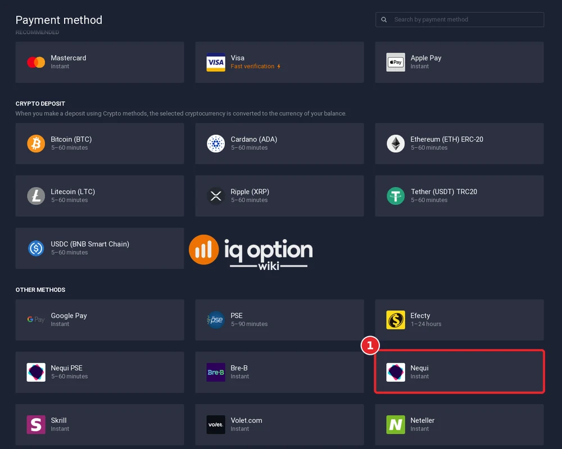The image size is (562, 449).
Task: Click the green Tether USDT icon
Action: click(x=396, y=196)
